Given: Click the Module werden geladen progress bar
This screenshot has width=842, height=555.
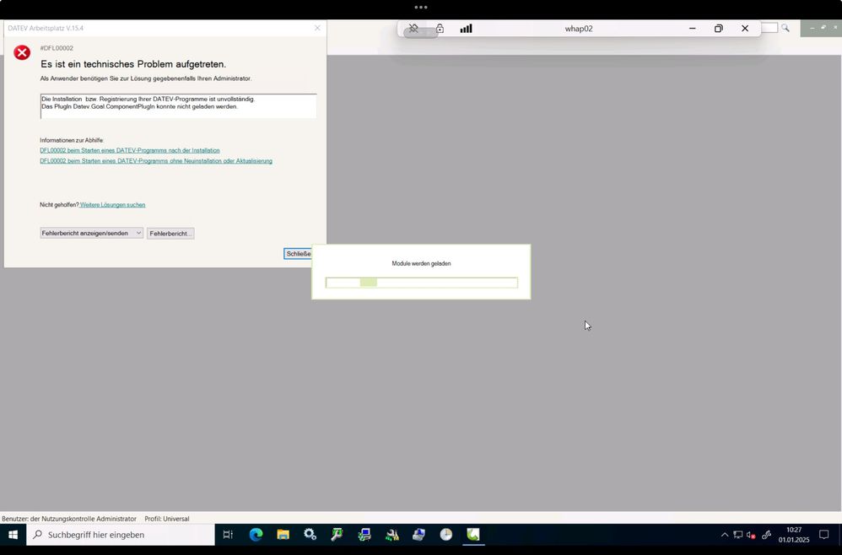Looking at the screenshot, I should [422, 283].
